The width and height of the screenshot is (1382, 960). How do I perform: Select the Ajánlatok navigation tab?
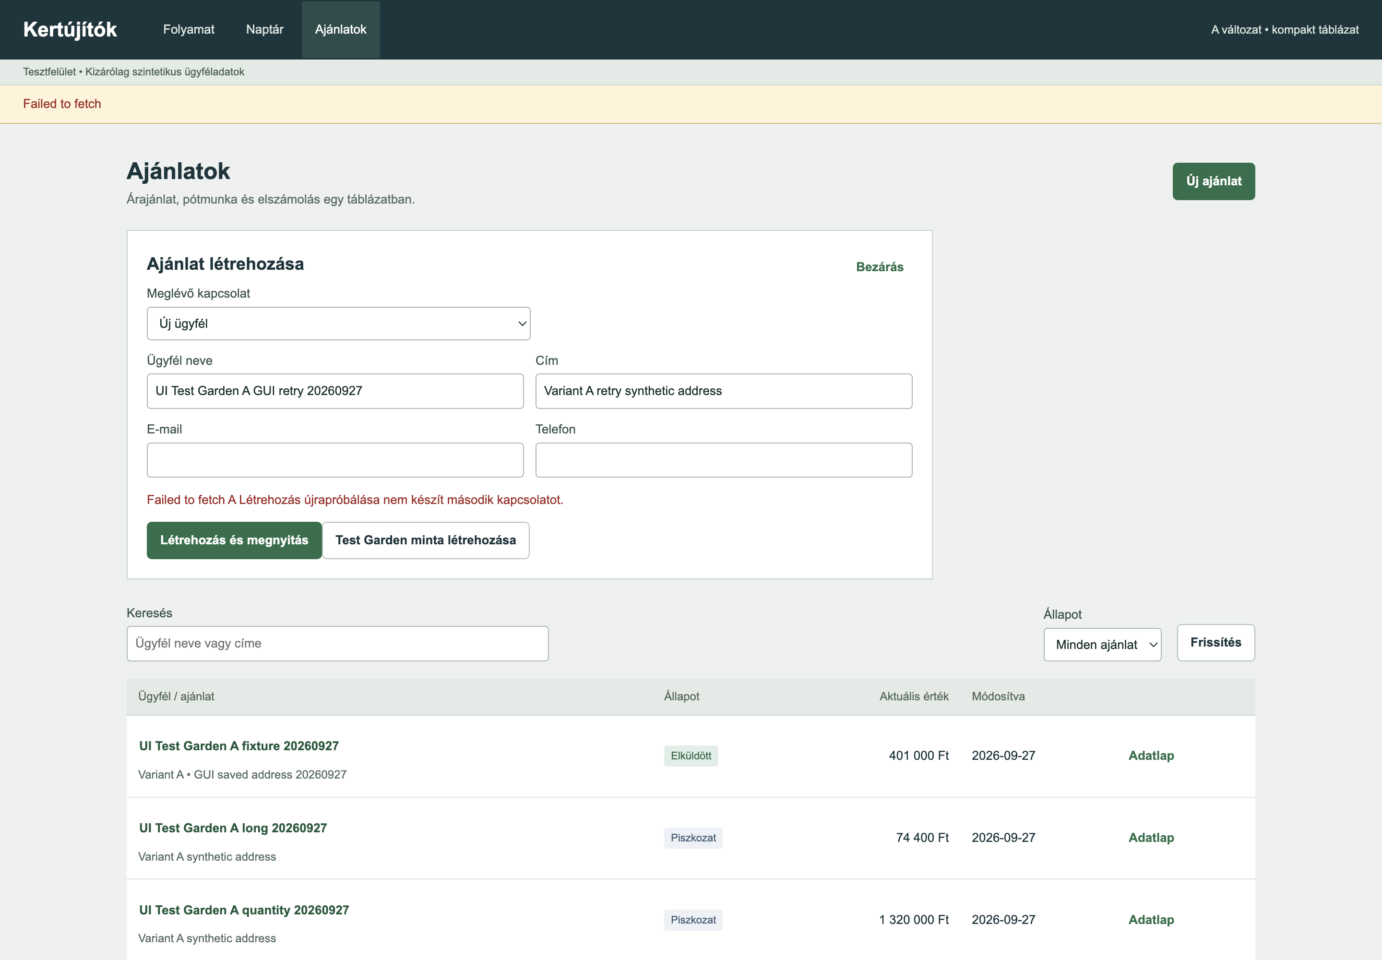[340, 29]
